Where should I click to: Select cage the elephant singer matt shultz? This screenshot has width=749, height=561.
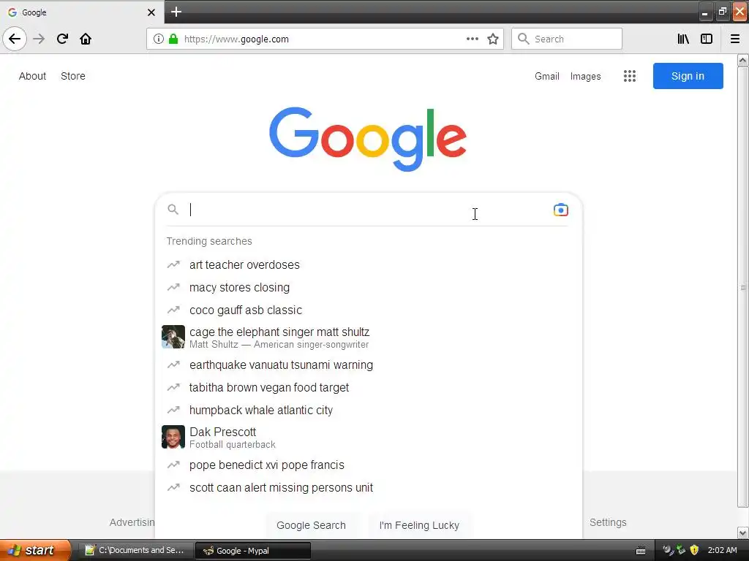coord(367,337)
